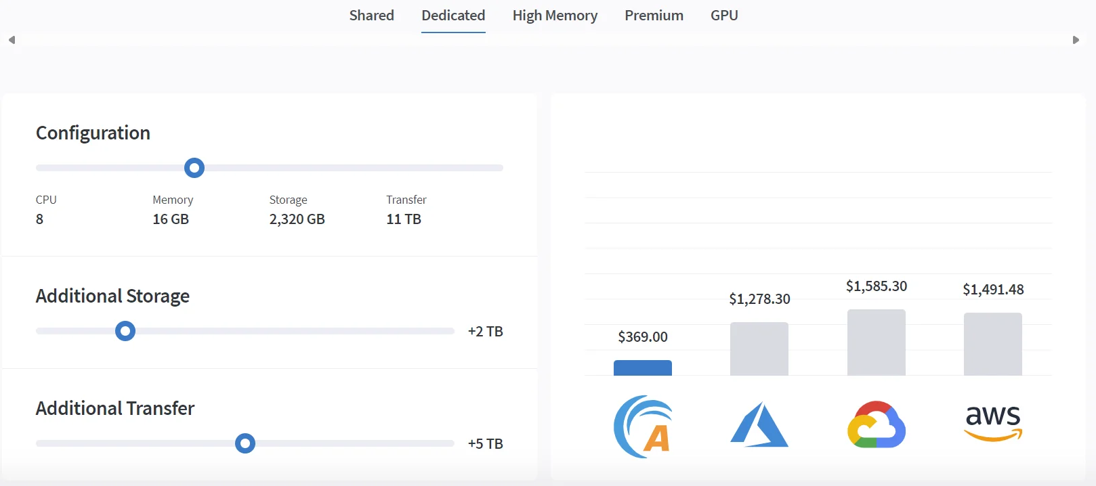Screen dimensions: 1096x486
Task: Click the horizontal scrollbar track
Action: [543, 40]
